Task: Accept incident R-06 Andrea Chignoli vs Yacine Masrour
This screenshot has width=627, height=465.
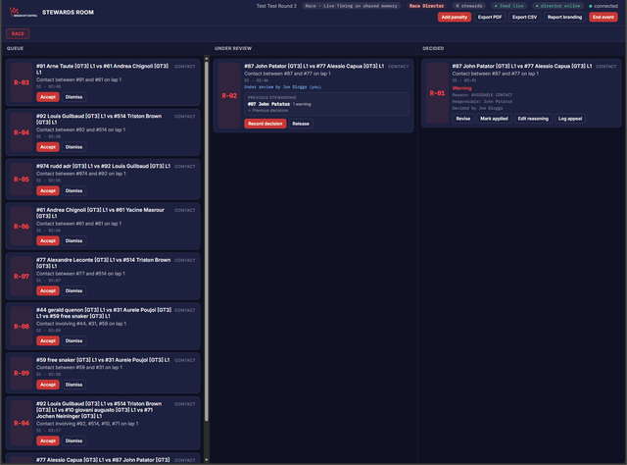Action: pyautogui.click(x=48, y=240)
